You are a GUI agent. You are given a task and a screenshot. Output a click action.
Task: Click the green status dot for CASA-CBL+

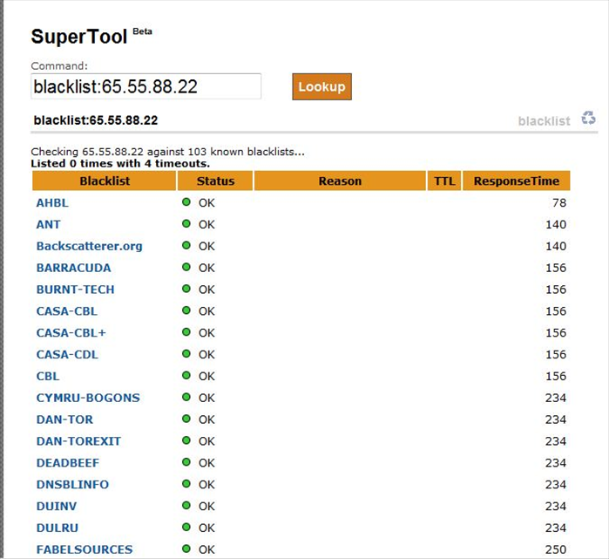point(186,332)
